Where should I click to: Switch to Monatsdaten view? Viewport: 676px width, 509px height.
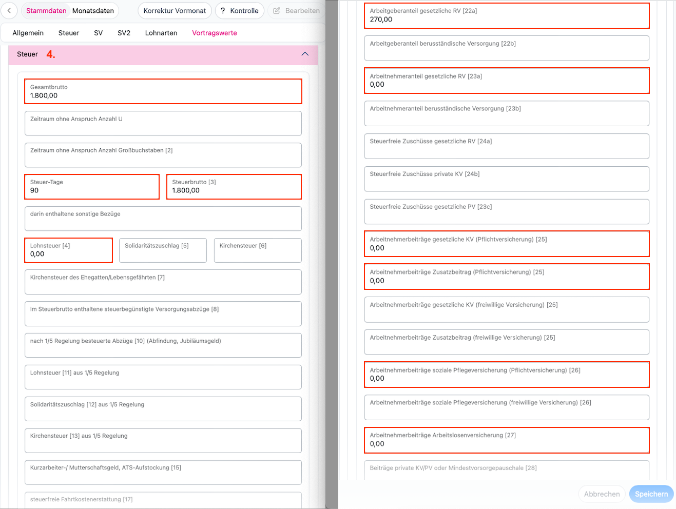93,10
